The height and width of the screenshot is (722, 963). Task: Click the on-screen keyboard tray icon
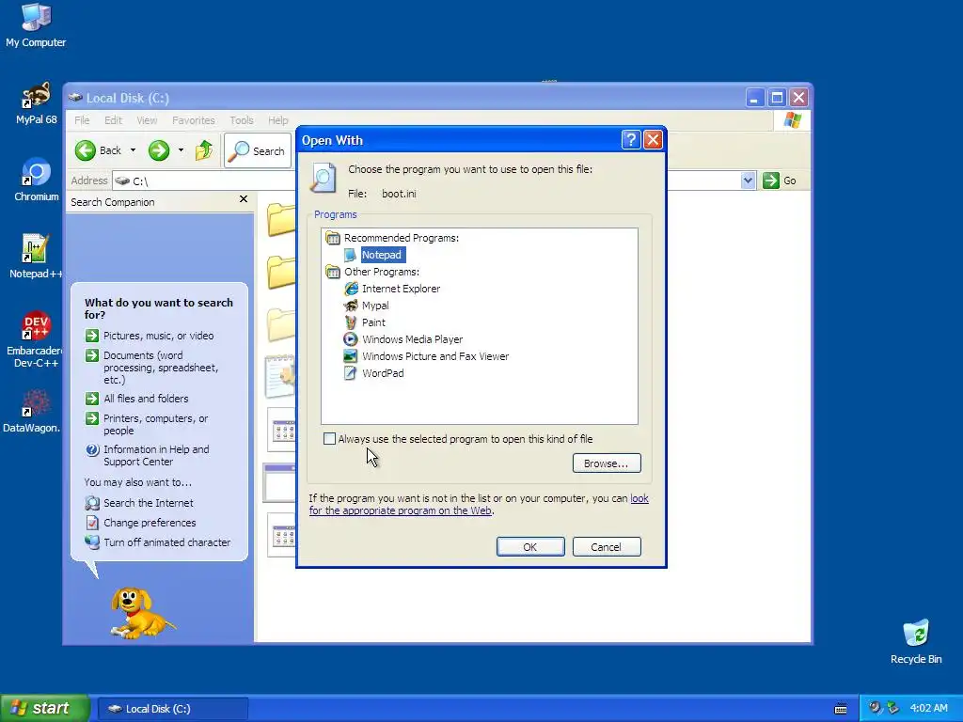pos(841,709)
